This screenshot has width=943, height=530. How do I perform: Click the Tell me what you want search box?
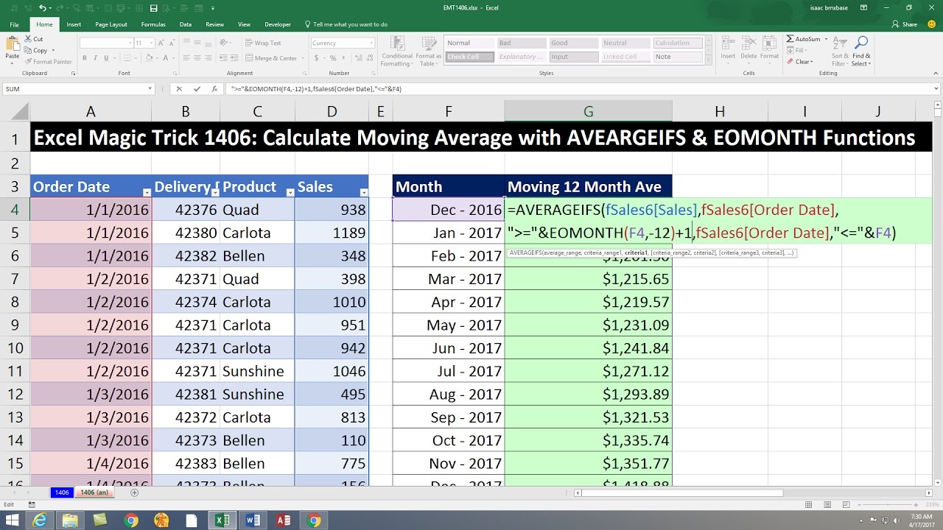pyautogui.click(x=346, y=24)
